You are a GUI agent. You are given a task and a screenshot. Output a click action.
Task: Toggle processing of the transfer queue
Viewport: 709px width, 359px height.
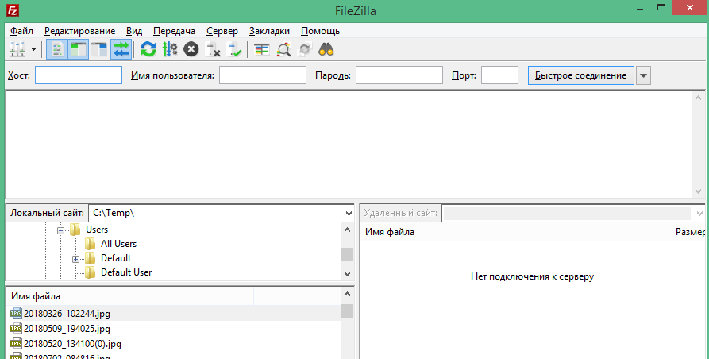pos(169,49)
